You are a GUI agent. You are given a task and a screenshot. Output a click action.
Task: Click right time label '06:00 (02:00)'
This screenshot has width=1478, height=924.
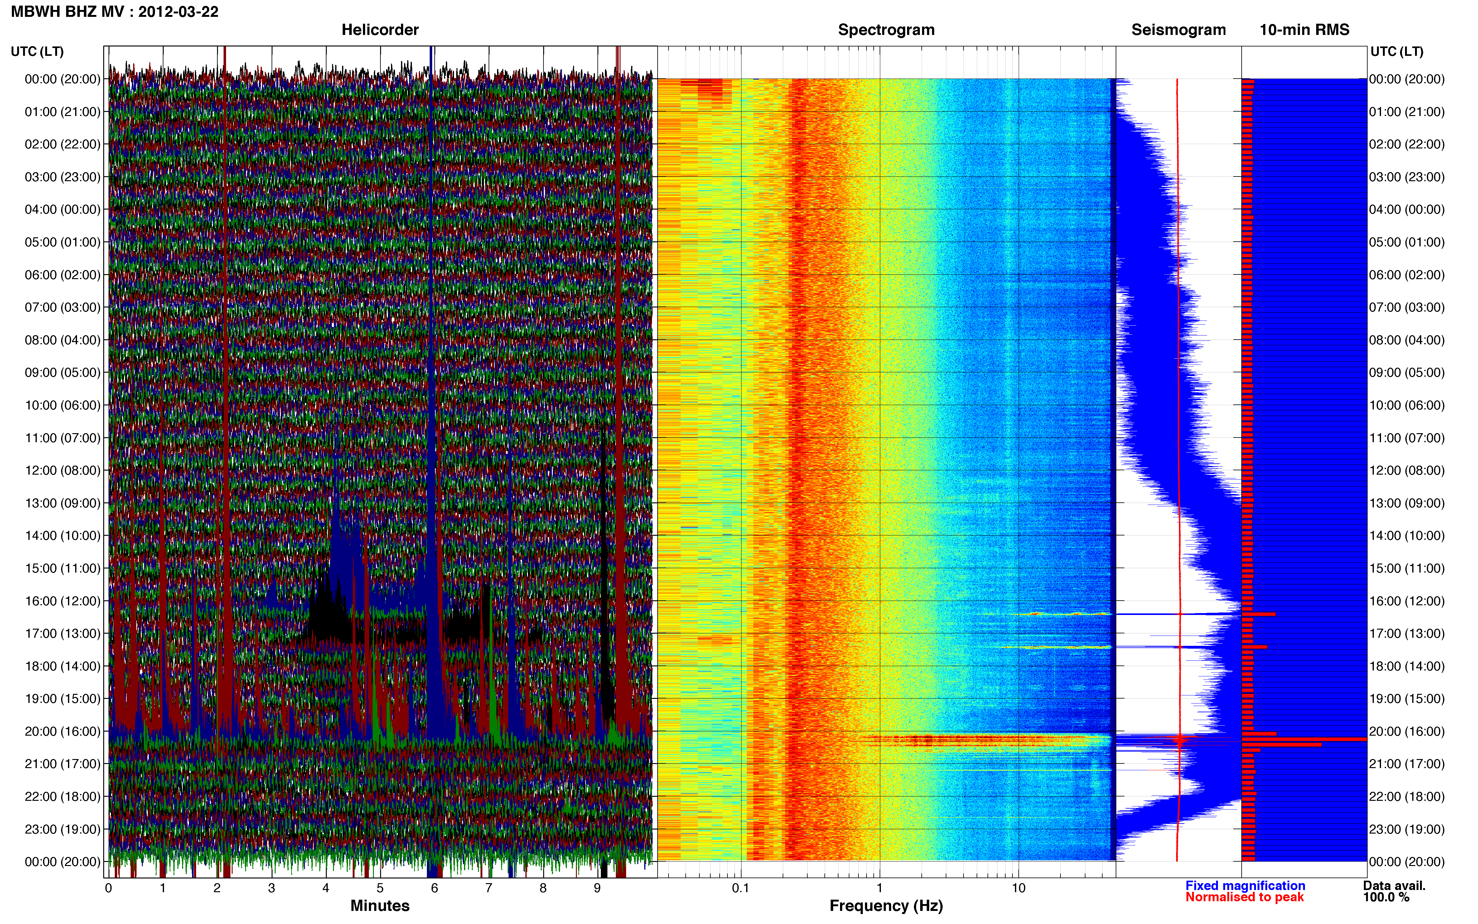[x=1407, y=275]
